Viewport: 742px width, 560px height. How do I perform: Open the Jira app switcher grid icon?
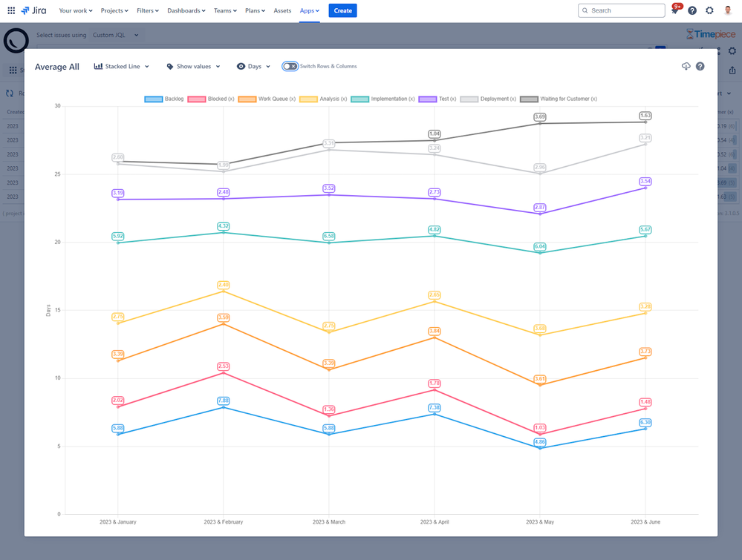pyautogui.click(x=11, y=10)
